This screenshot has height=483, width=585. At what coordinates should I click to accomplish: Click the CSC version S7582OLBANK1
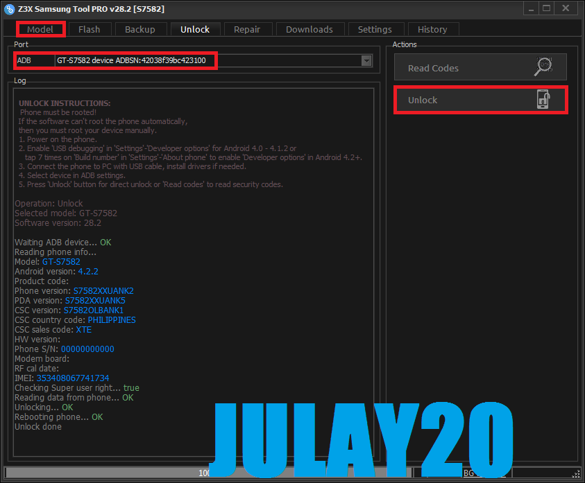pos(93,310)
